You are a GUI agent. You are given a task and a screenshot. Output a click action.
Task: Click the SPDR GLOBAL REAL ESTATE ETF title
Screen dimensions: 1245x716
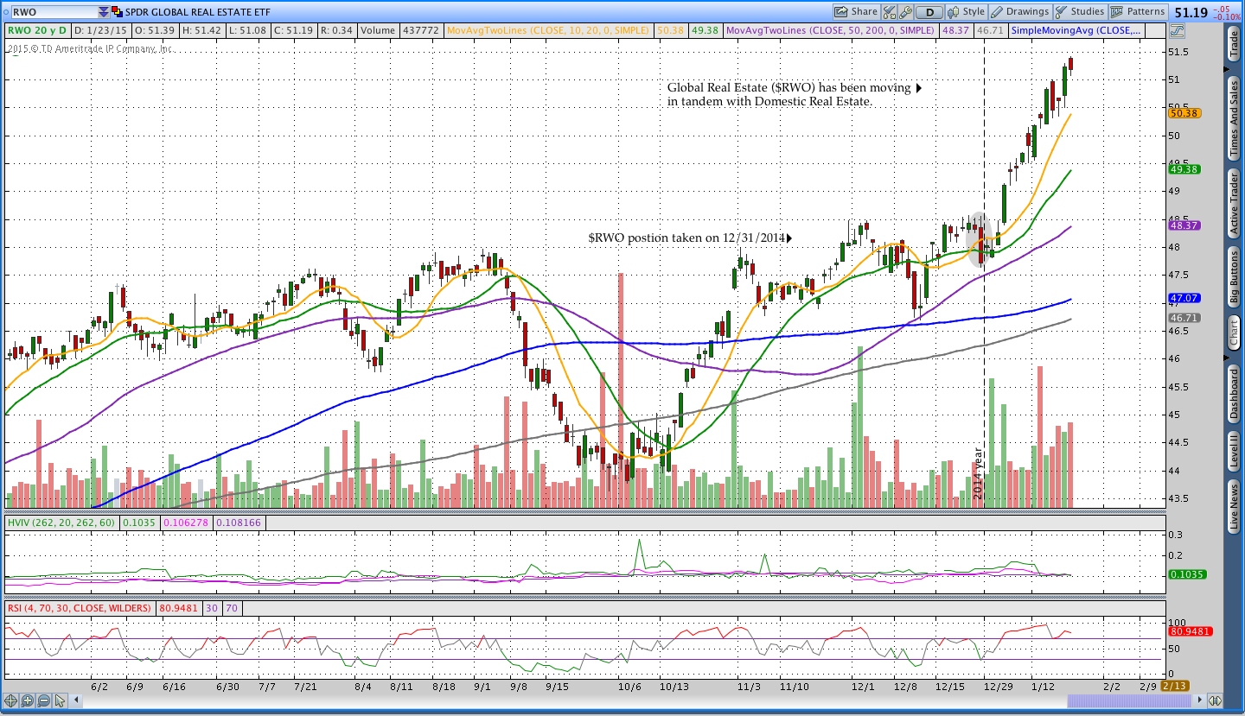pyautogui.click(x=197, y=12)
